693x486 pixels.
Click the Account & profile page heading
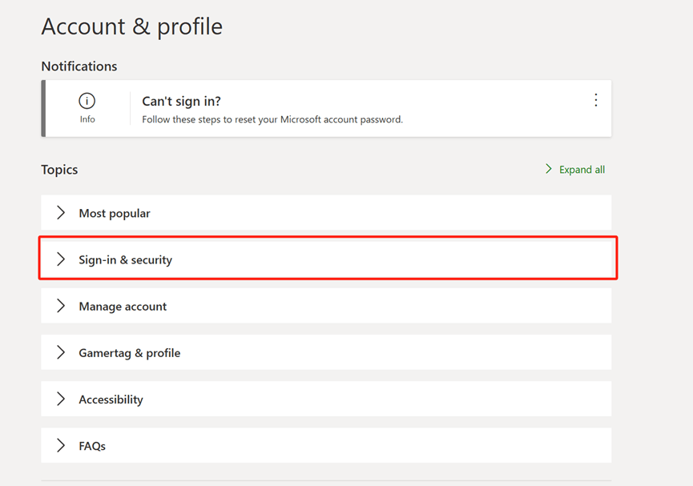click(131, 26)
